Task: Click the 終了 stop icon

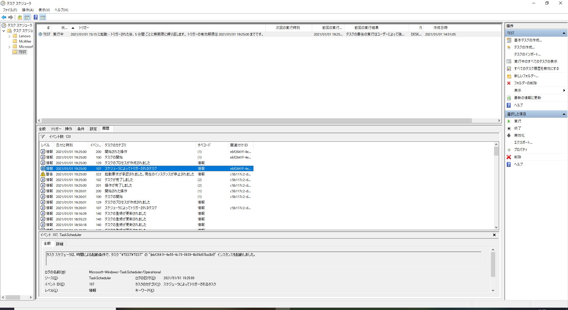Action: [x=509, y=128]
